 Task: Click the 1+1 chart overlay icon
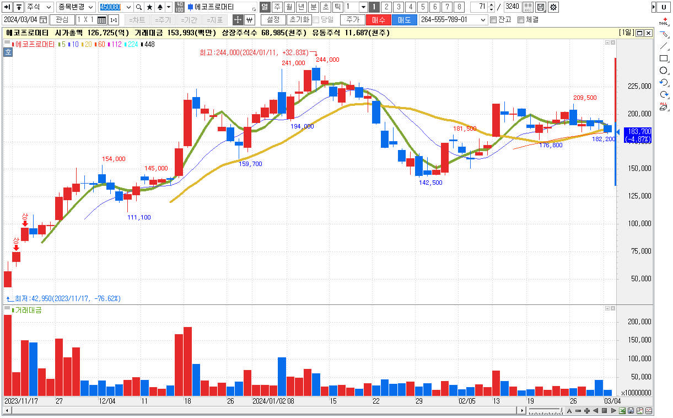point(114,20)
